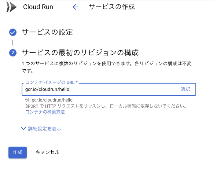Click the キャンセル cancel button
Viewport: 213px width, 169px height.
pyautogui.click(x=47, y=152)
